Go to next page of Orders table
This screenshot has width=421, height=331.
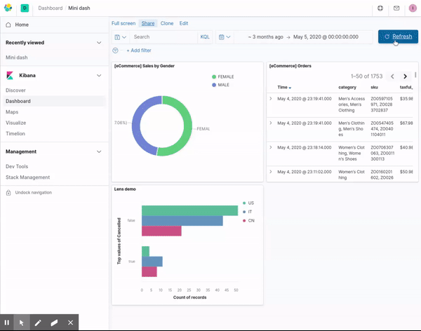(405, 76)
